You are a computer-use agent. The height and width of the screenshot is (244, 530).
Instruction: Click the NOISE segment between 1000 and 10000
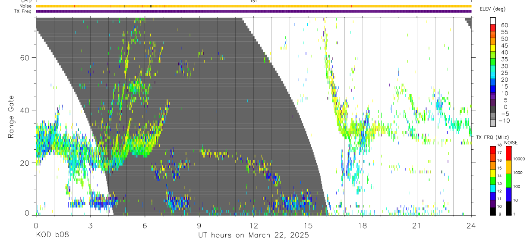(509, 167)
